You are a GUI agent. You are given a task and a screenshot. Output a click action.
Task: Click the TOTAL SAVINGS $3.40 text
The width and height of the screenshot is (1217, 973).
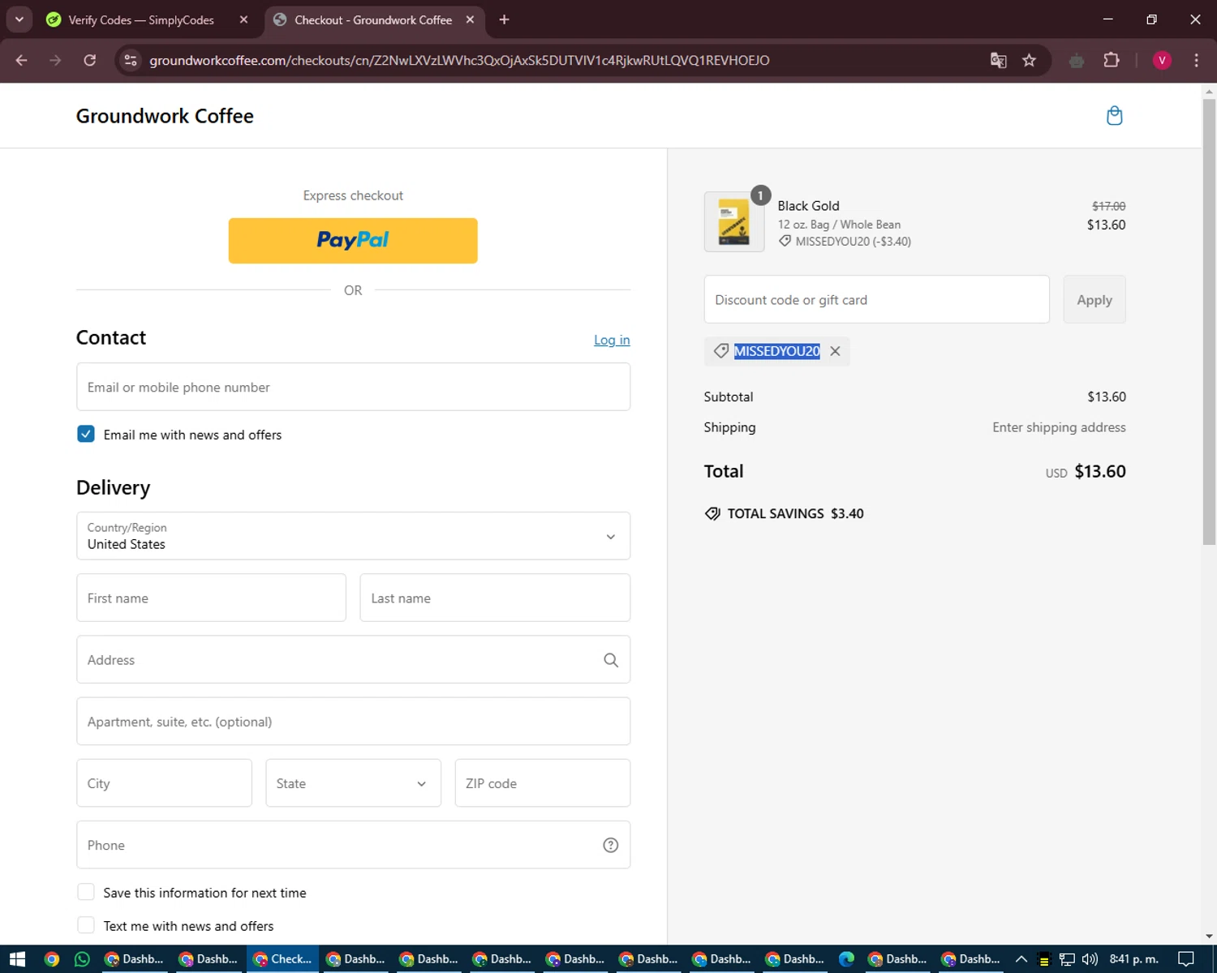795,513
